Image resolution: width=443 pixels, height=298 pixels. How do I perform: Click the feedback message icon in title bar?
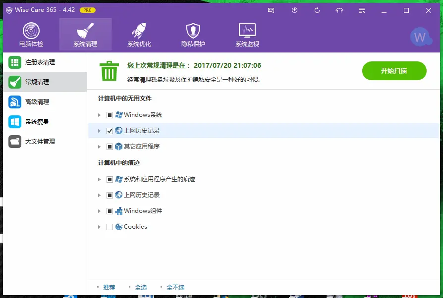tap(271, 10)
